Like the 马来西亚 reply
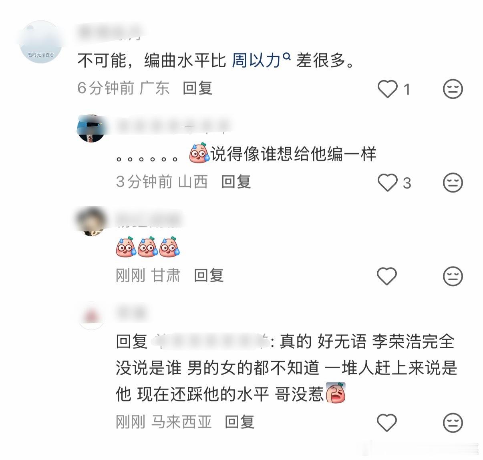The height and width of the screenshot is (460, 483). [x=387, y=422]
